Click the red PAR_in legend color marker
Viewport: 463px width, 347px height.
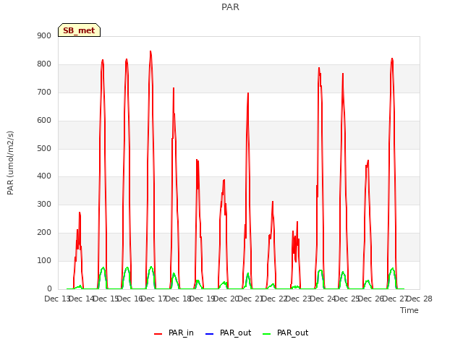coord(158,334)
